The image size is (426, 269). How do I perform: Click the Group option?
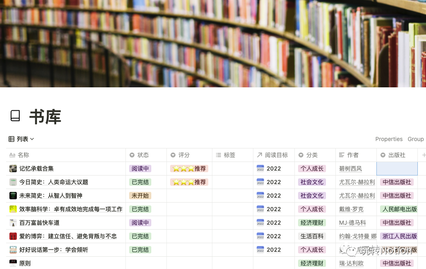[x=415, y=139]
